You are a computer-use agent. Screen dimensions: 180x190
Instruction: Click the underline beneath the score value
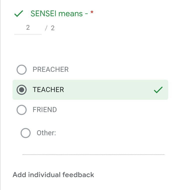coord(28,34)
